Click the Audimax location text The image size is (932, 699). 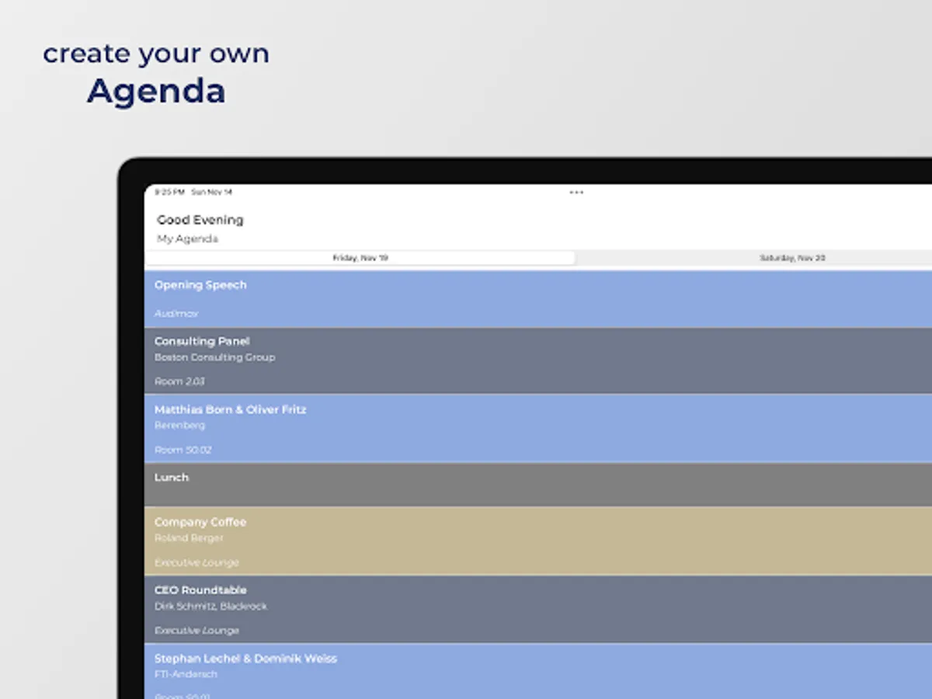pyautogui.click(x=176, y=314)
